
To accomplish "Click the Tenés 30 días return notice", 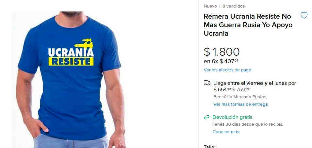I will (248, 124).
